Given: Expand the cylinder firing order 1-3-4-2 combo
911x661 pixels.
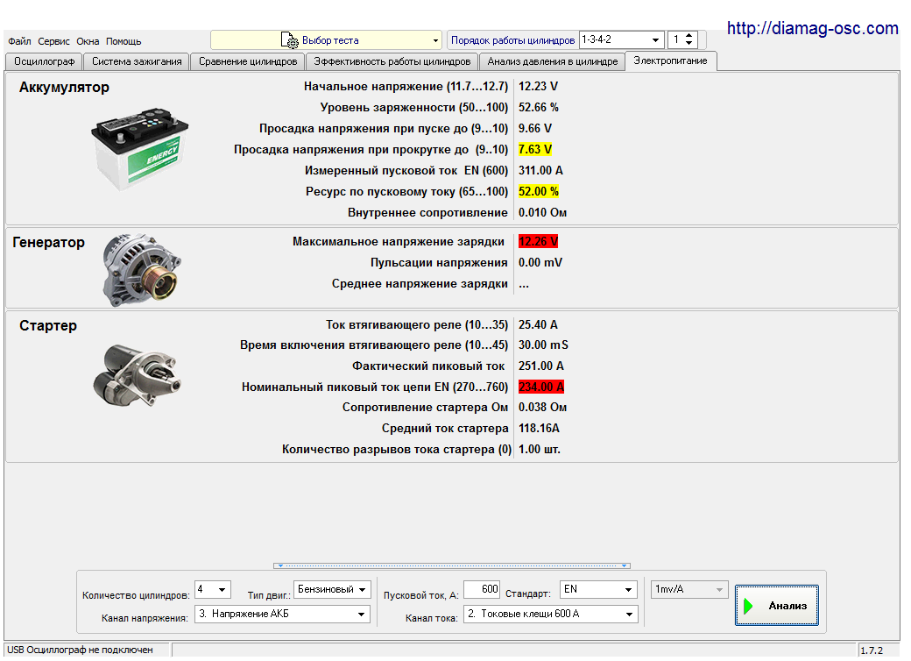Looking at the screenshot, I should (622, 39).
